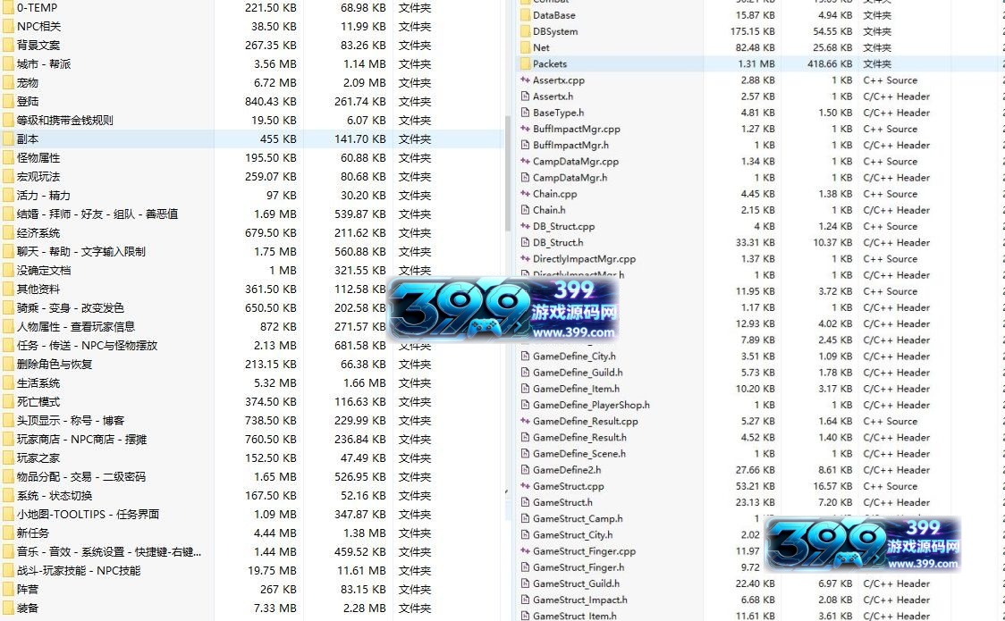Image resolution: width=1005 pixels, height=621 pixels.
Task: Click the Net folder icon
Action: tap(525, 47)
